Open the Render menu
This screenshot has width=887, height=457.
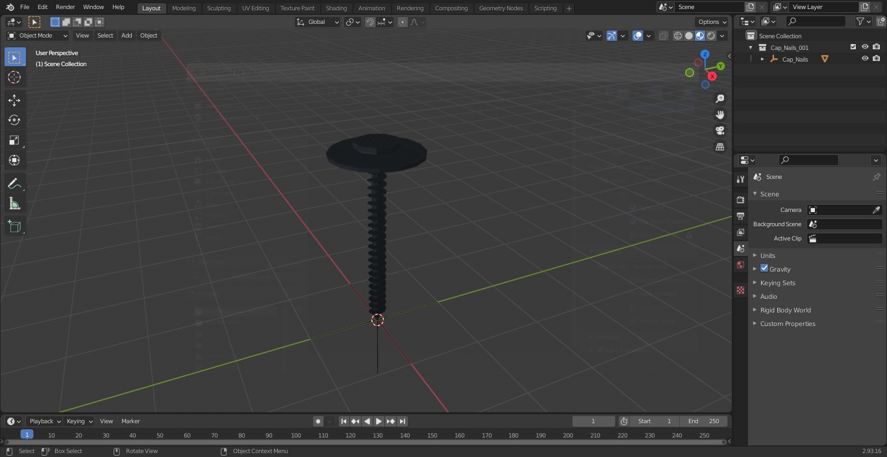pos(65,7)
